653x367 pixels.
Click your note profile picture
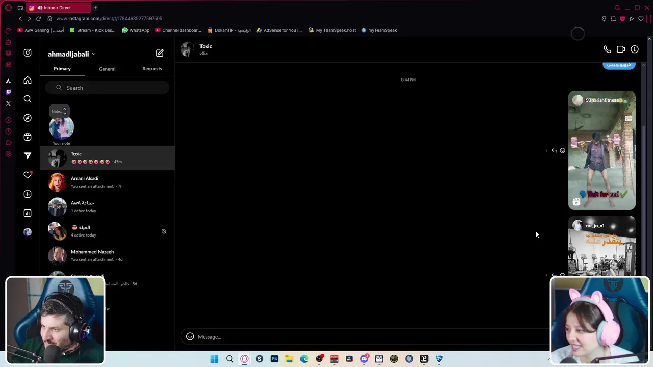[x=62, y=127]
